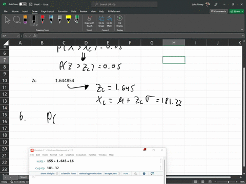The image size is (246, 184).
Task: Select the black pen
Action: (34, 19)
